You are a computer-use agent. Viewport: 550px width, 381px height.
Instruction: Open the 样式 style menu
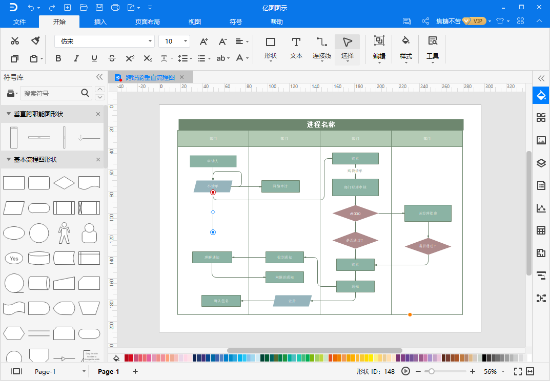[406, 49]
